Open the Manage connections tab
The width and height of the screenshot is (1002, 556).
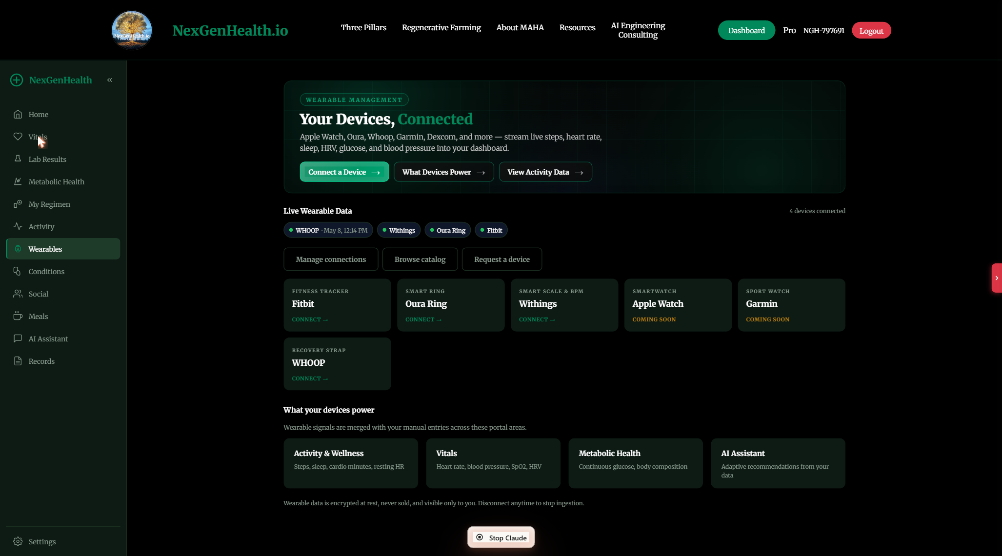pos(331,259)
